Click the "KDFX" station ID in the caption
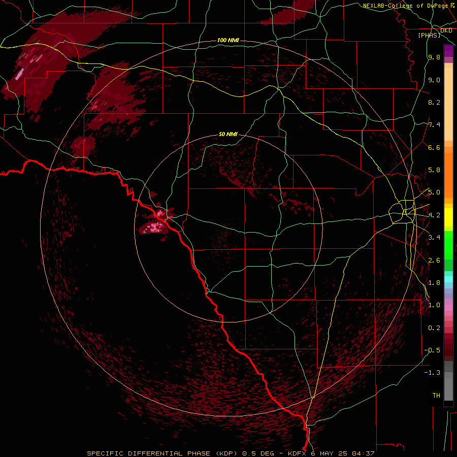This screenshot has width=457, height=457. (297, 453)
